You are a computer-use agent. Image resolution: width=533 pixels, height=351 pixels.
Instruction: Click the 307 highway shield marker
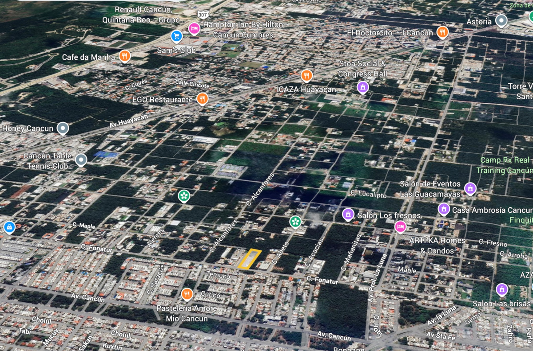coord(203,15)
